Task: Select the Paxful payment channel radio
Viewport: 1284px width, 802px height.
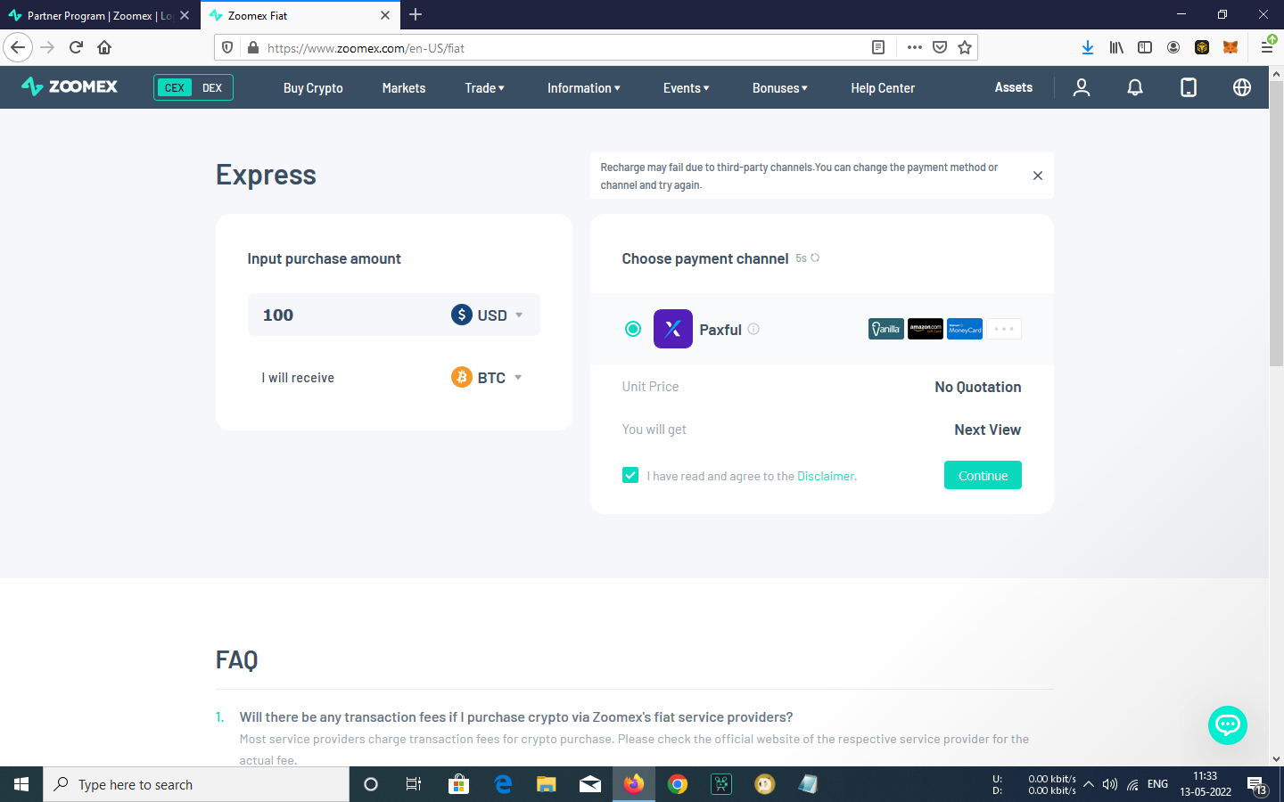Action: [x=633, y=329]
